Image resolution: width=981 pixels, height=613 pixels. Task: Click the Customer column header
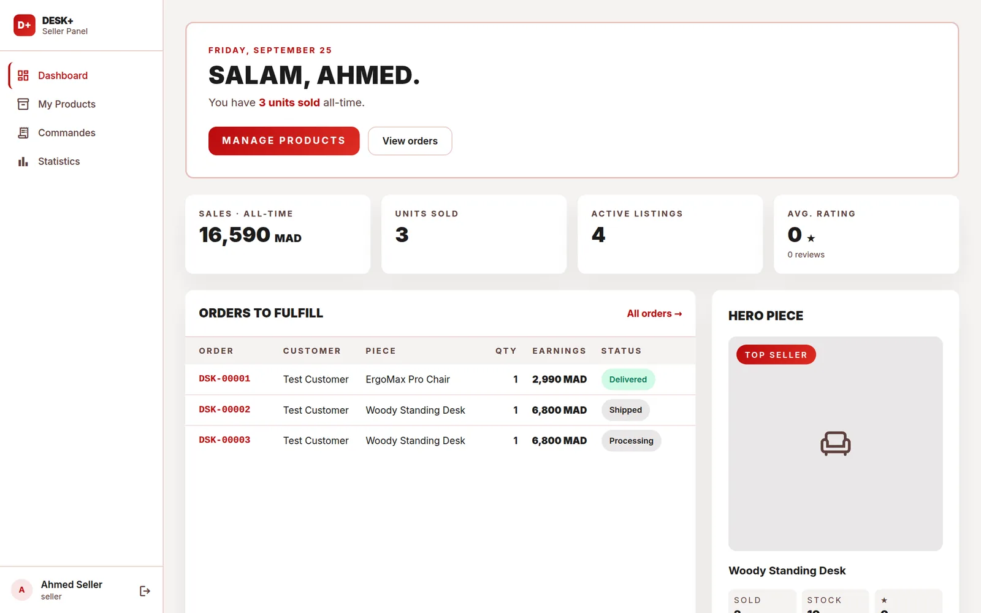pos(311,351)
